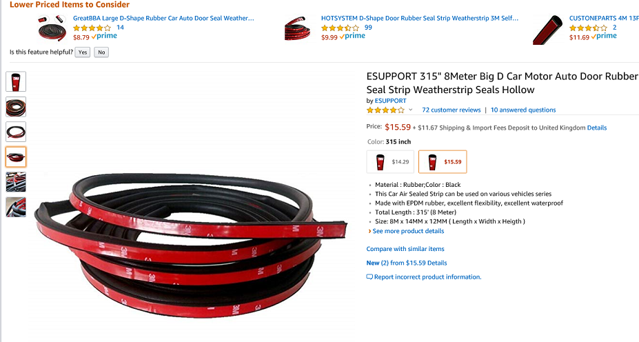Choose the $15.59 315 inch option
Image resolution: width=639 pixels, height=342 pixels.
[x=443, y=162]
